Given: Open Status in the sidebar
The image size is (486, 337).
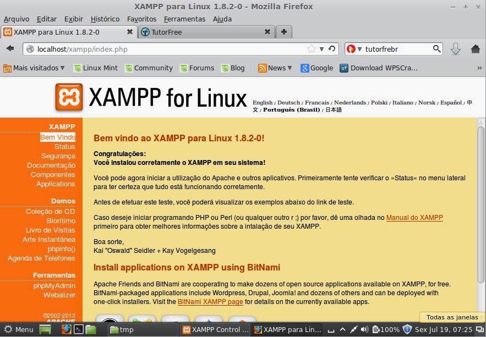Looking at the screenshot, I should [65, 146].
